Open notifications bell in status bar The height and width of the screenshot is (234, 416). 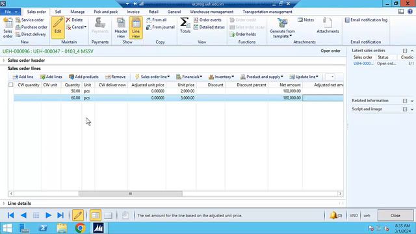tap(335, 215)
